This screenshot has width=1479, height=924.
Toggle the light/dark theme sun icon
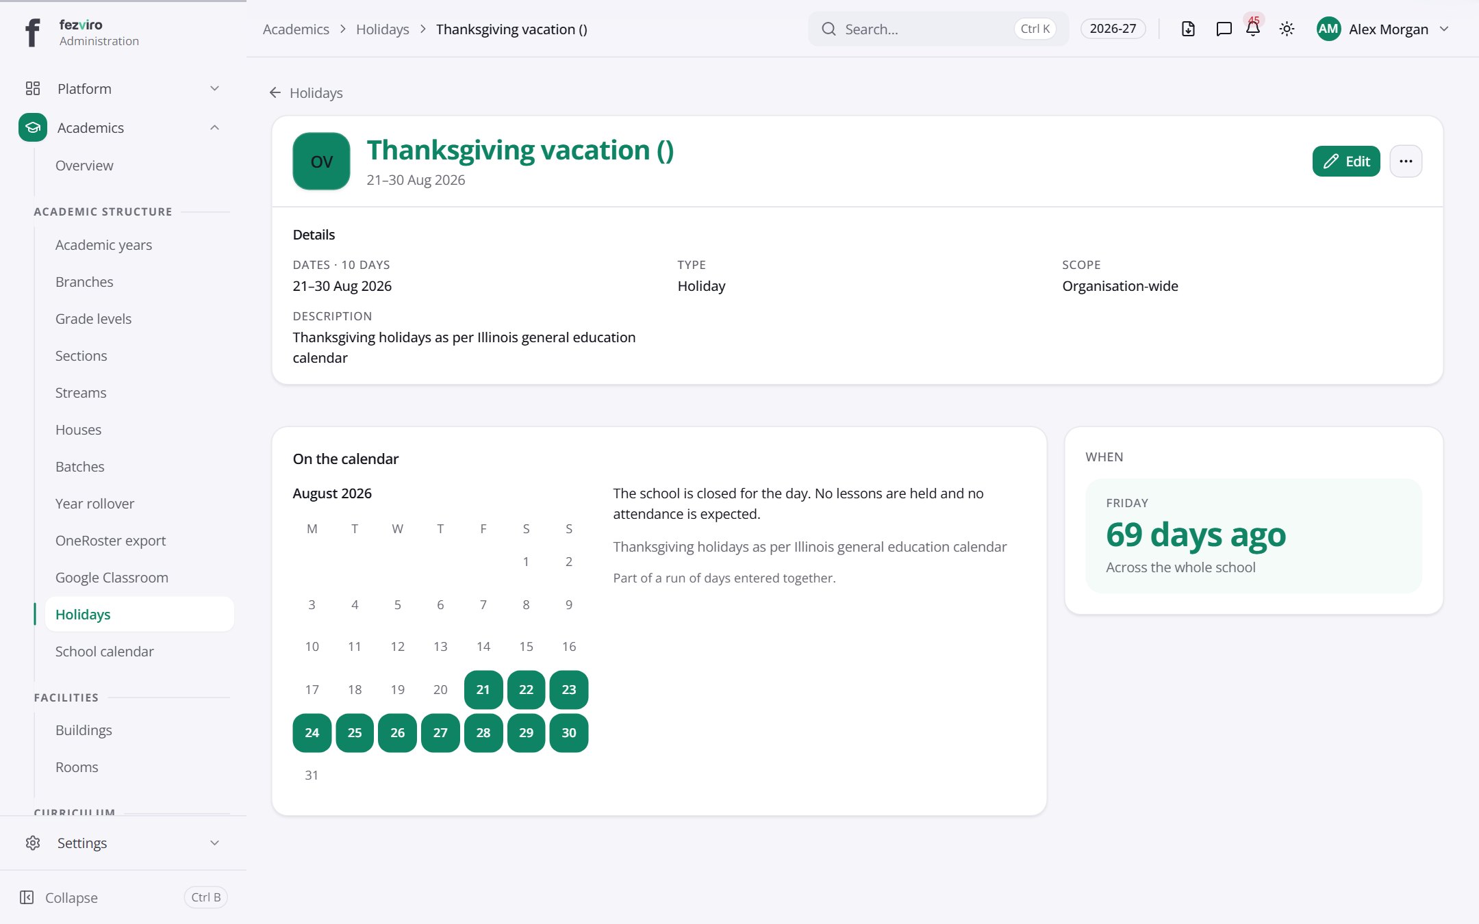pyautogui.click(x=1287, y=29)
